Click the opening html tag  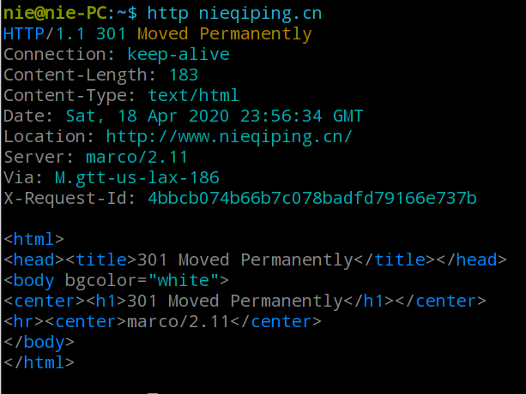(33, 239)
